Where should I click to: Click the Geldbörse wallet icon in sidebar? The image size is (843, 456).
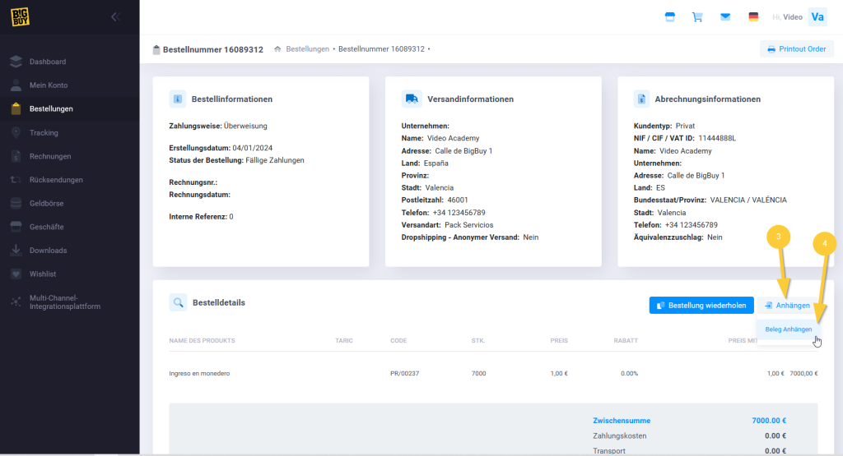pos(16,203)
